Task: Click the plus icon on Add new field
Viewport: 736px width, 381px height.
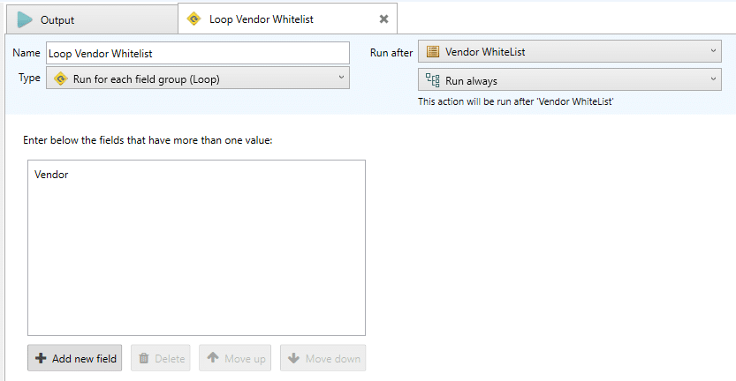Action: [41, 358]
